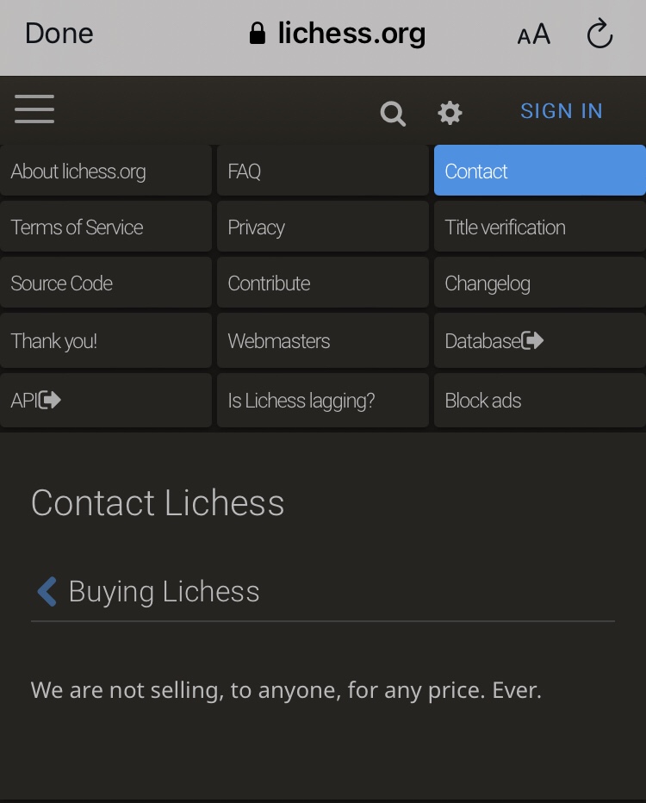Viewport: 646px width, 803px height.
Task: Go back using blue chevron arrow
Action: pyautogui.click(x=47, y=592)
